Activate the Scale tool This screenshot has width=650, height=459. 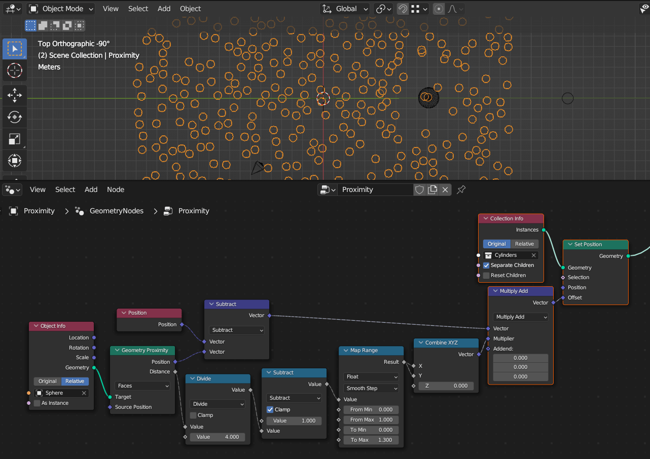point(14,139)
